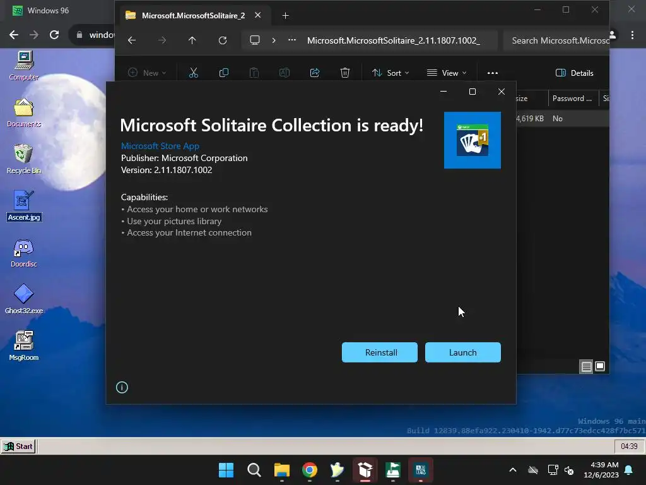This screenshot has height=485, width=646.
Task: Click the Windows 96 Start button
Action: point(18,446)
